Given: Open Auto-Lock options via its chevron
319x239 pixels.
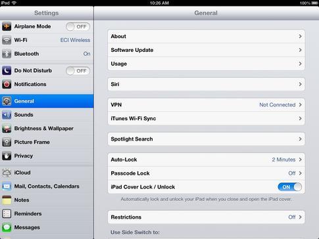Looking at the screenshot, I should [x=300, y=160].
